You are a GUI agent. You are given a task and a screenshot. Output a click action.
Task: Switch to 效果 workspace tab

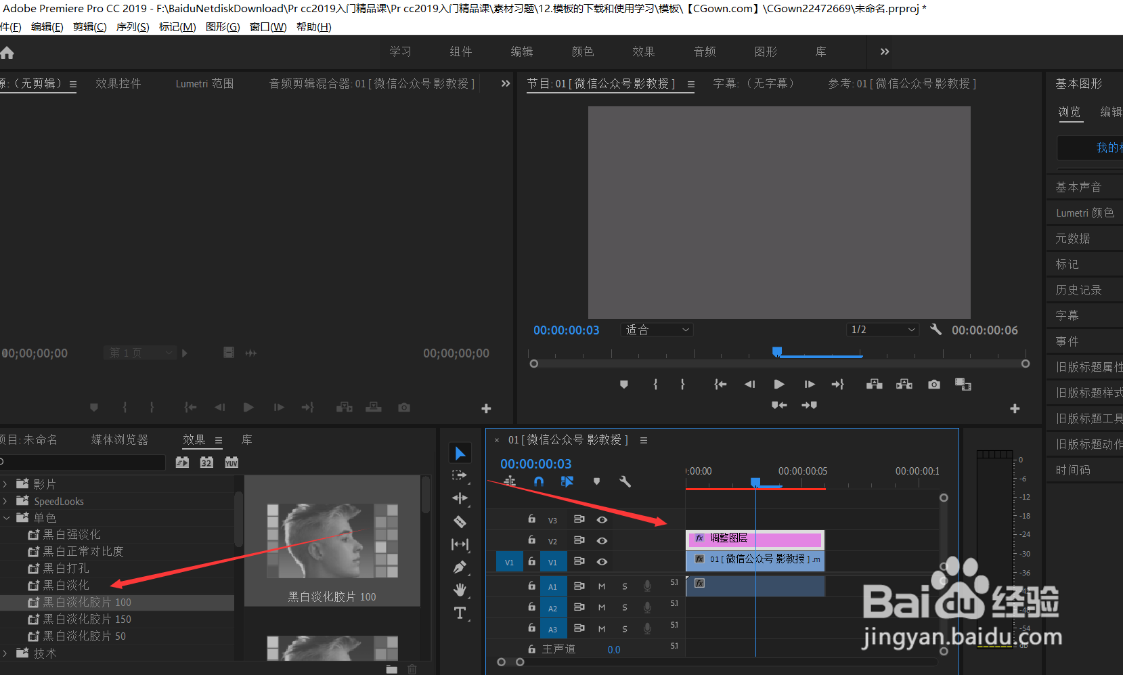point(644,51)
